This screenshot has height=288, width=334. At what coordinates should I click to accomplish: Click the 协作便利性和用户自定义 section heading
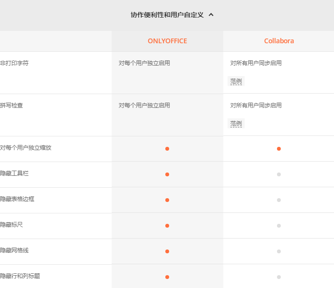[x=167, y=15]
